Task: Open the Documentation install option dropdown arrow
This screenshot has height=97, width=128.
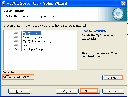Action: [20, 45]
